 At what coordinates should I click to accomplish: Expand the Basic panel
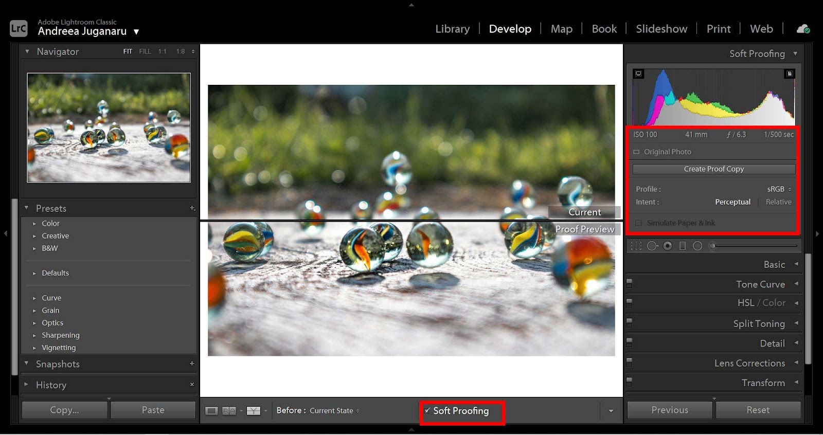pyautogui.click(x=796, y=264)
